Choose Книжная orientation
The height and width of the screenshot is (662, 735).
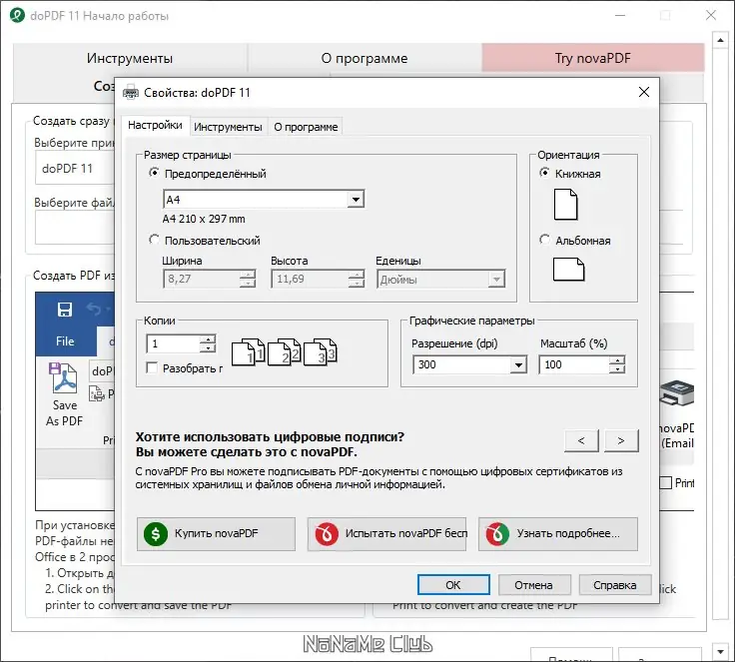point(544,173)
